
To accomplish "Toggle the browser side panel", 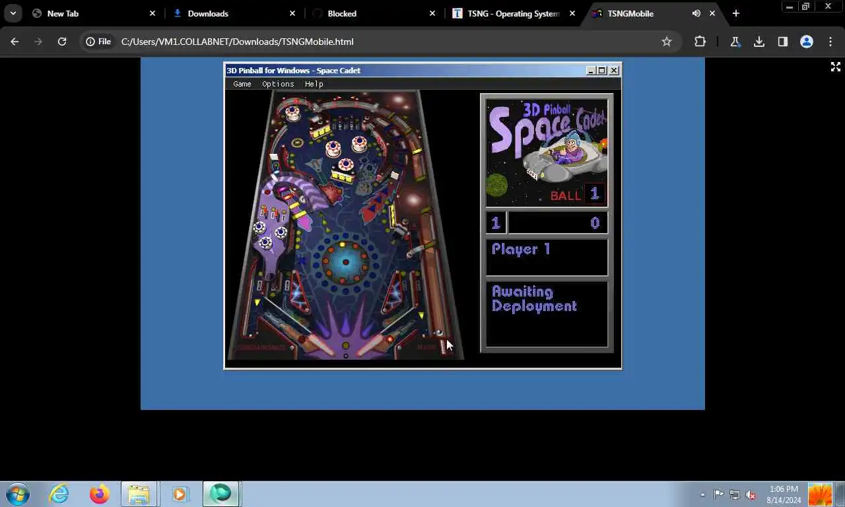I will (783, 42).
